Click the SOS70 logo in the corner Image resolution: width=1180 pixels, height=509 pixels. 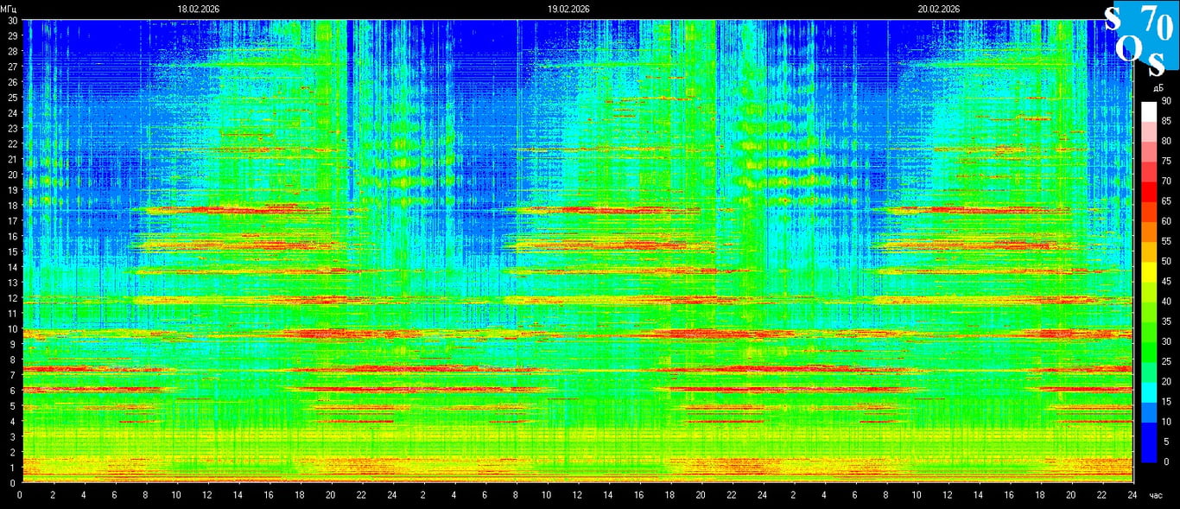[1142, 36]
